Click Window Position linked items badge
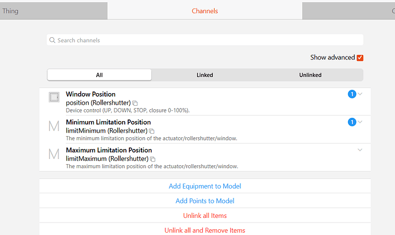 [x=352, y=94]
